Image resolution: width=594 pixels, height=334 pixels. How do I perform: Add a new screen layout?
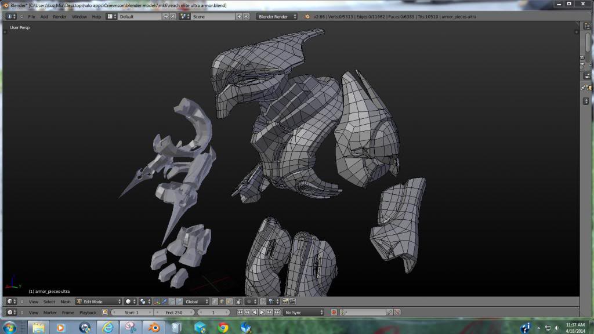166,17
